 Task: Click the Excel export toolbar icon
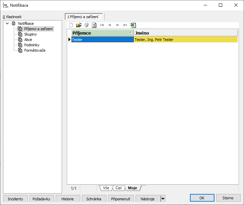pos(133,25)
